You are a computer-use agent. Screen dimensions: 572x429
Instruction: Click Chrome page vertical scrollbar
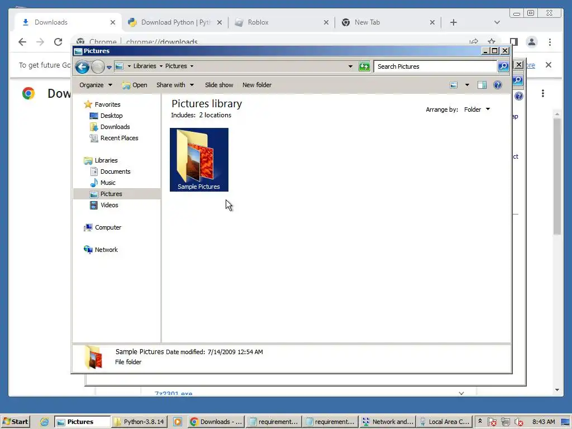pyautogui.click(x=557, y=177)
